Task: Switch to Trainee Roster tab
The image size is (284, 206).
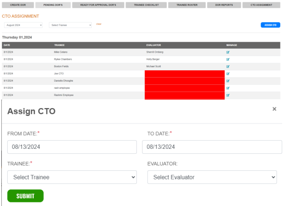Action: (x=187, y=5)
